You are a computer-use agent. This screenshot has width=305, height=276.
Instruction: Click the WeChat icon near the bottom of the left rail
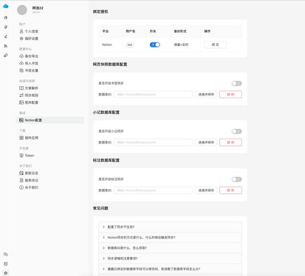point(6,254)
